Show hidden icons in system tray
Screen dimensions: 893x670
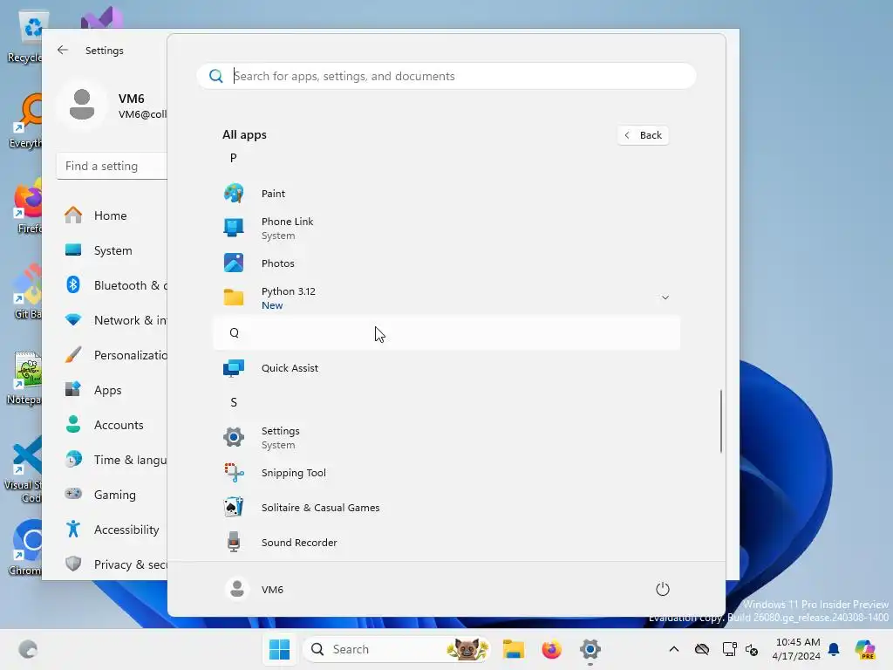point(674,649)
